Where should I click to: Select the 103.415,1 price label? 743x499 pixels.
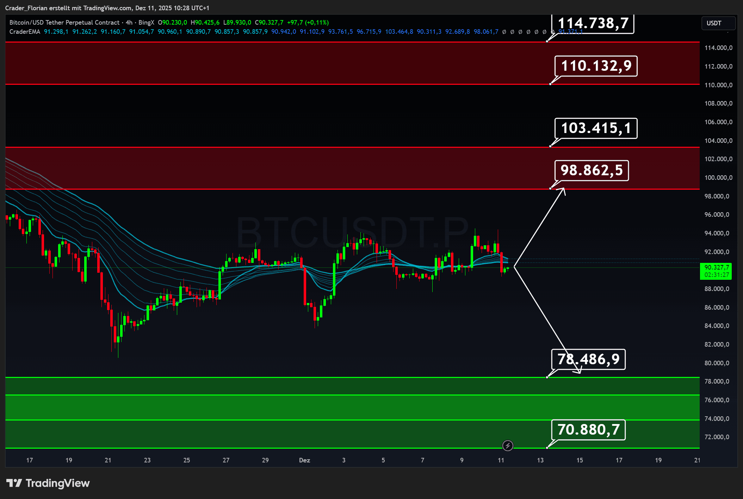point(596,128)
